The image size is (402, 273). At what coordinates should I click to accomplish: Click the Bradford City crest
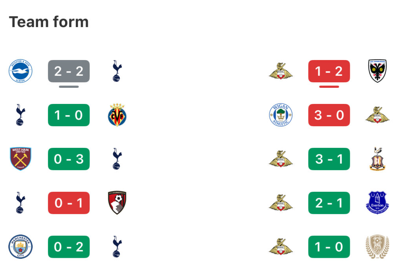(x=377, y=159)
